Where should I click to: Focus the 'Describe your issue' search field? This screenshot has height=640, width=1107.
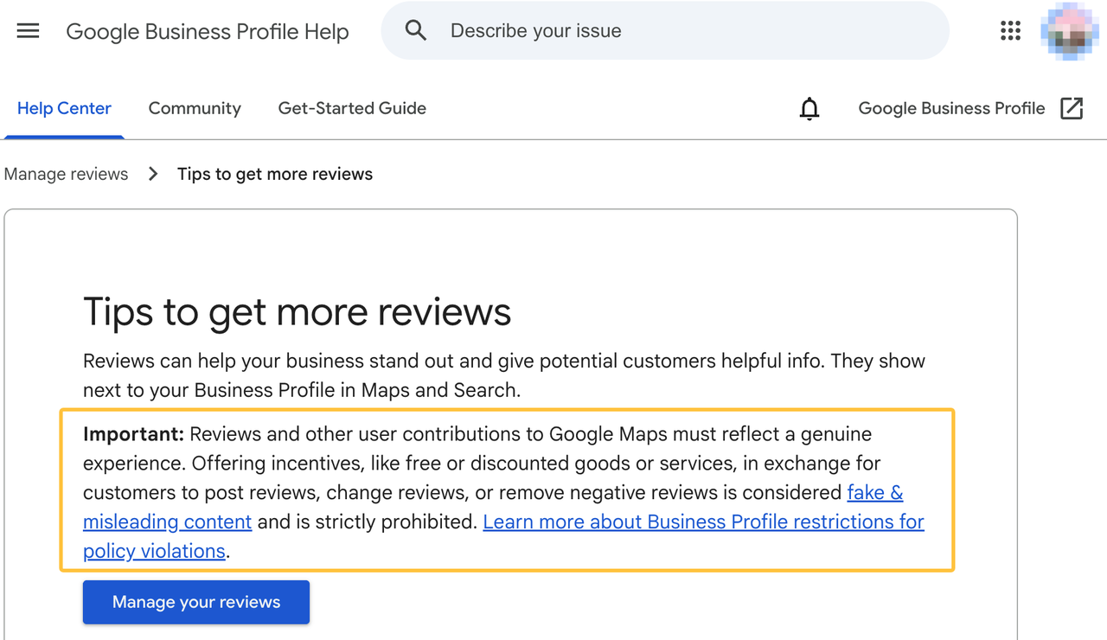[665, 31]
